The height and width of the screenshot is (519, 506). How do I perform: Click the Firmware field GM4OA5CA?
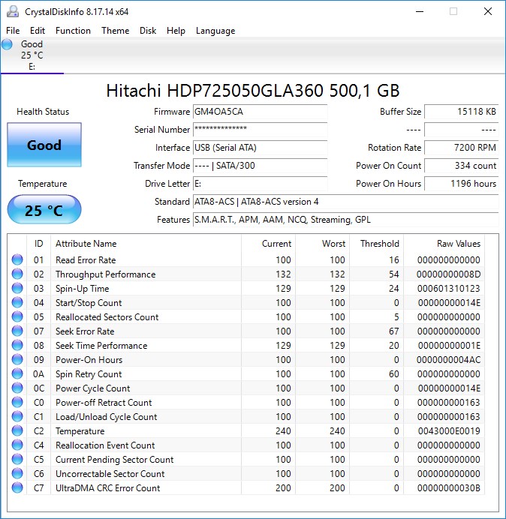point(260,112)
